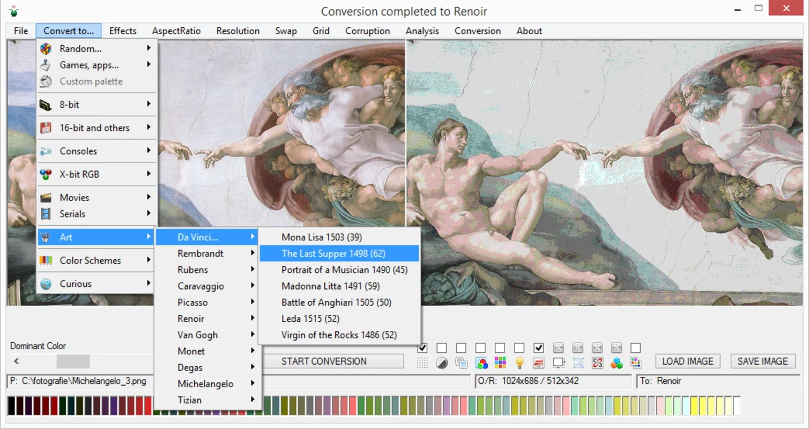Screen dimensions: 809x429
Task: Click the three colored cubes icon
Action: (617, 363)
